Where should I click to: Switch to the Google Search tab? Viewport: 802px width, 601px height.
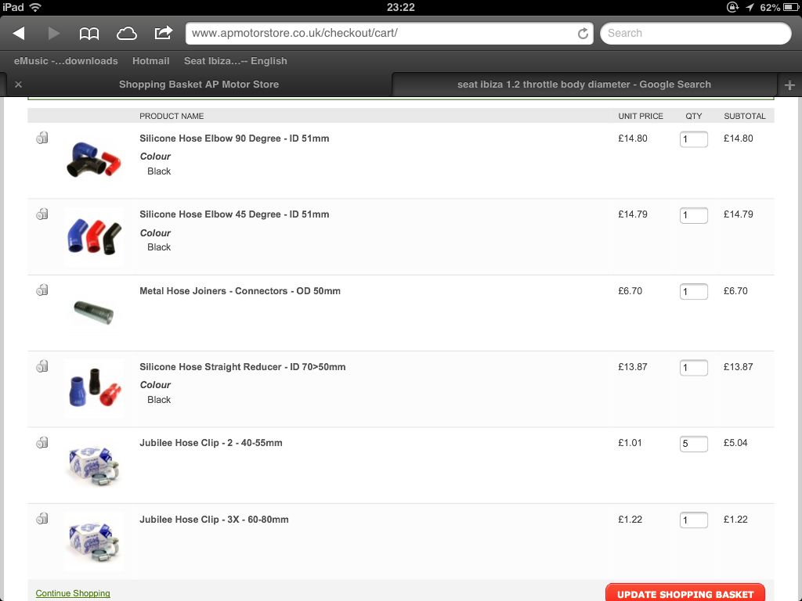pyautogui.click(x=584, y=85)
